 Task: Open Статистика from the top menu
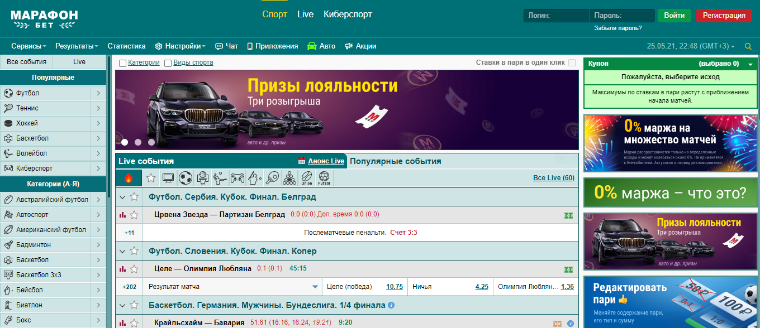pos(126,46)
